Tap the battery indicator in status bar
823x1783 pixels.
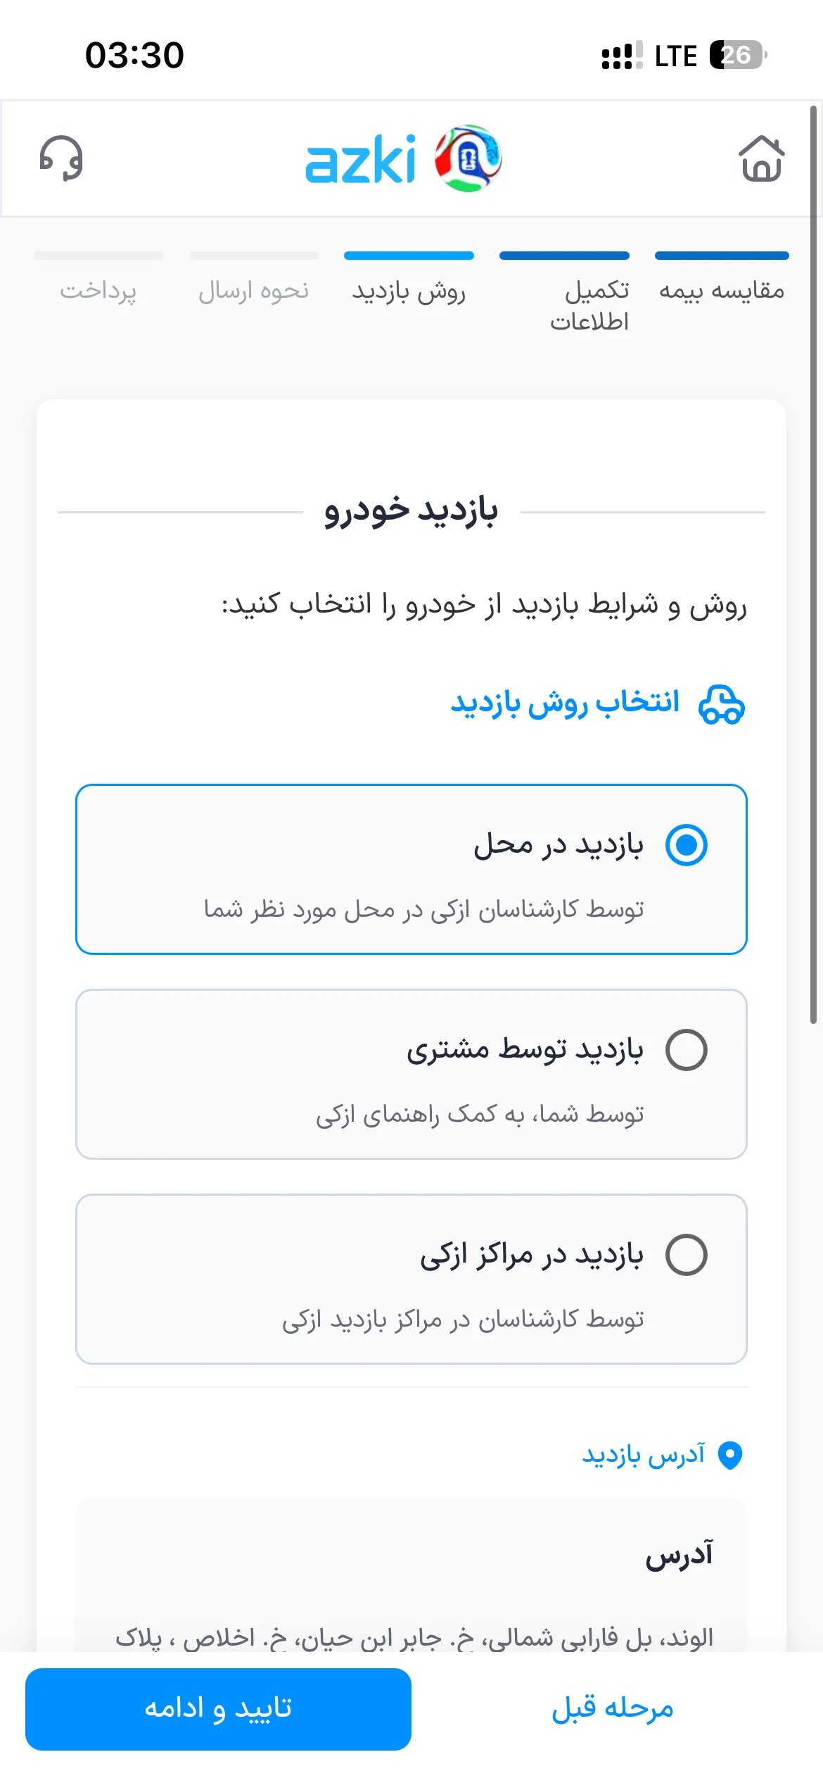[x=738, y=55]
